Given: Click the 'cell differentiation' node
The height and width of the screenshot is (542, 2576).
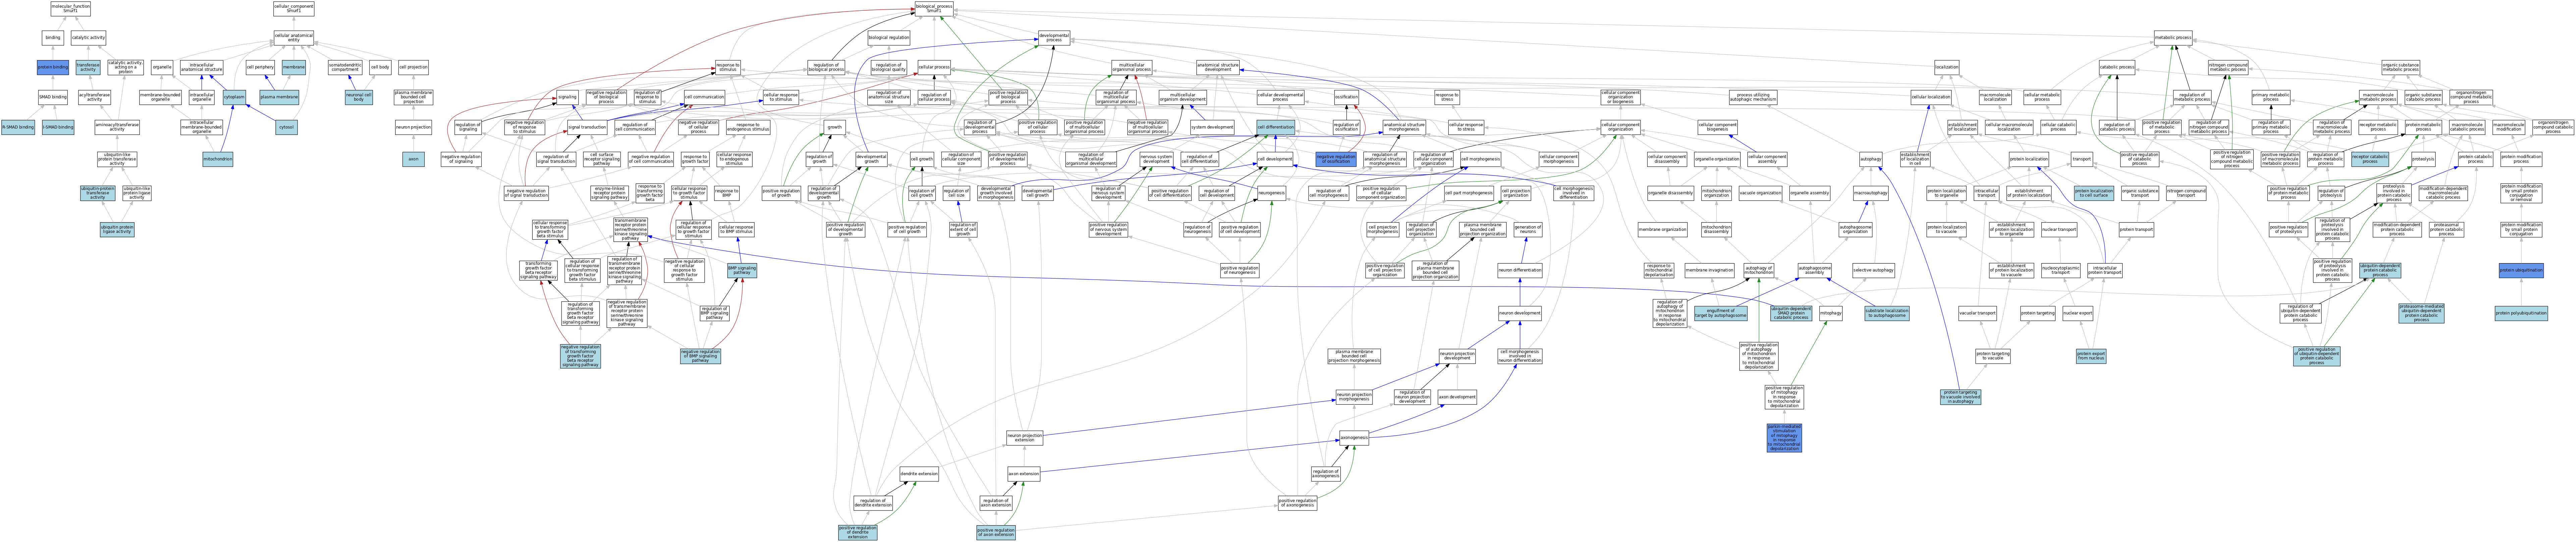Looking at the screenshot, I should [x=1276, y=127].
